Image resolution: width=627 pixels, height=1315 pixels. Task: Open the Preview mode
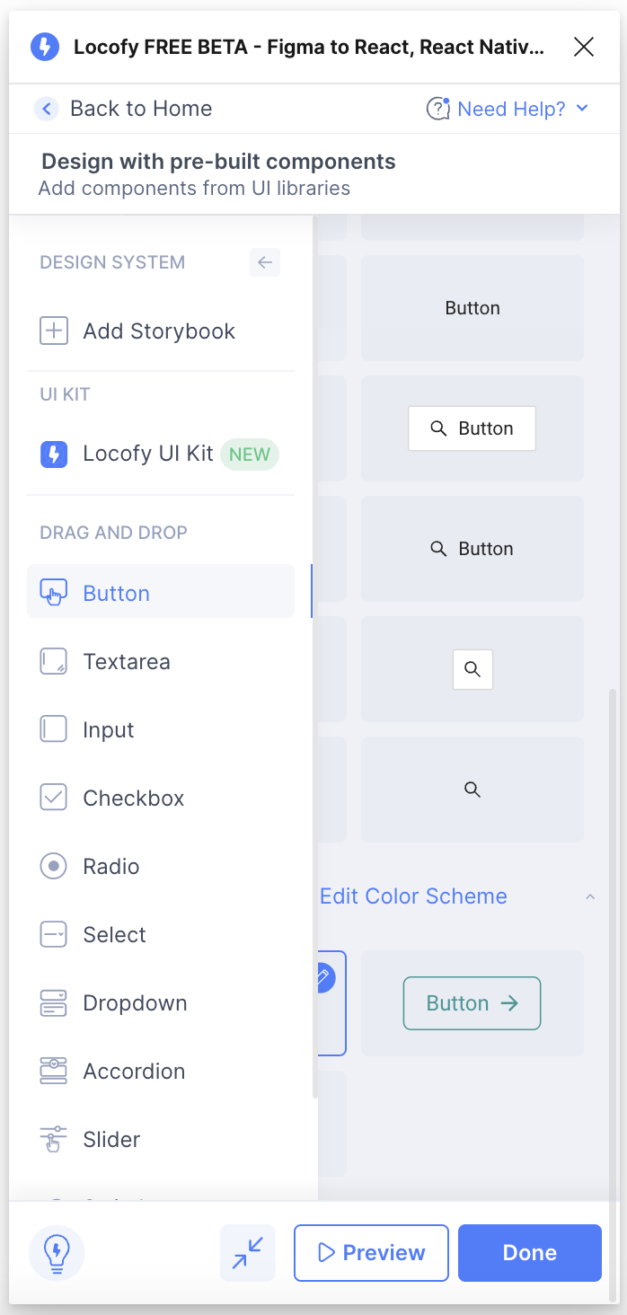pyautogui.click(x=371, y=1252)
